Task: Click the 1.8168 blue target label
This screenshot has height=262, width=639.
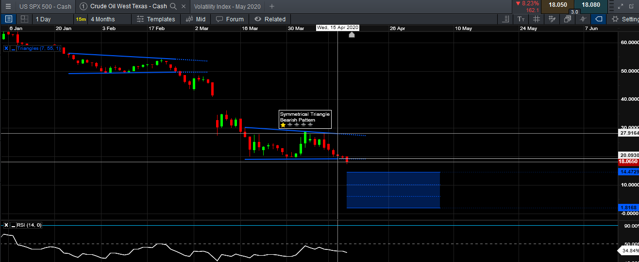Action: pos(628,207)
